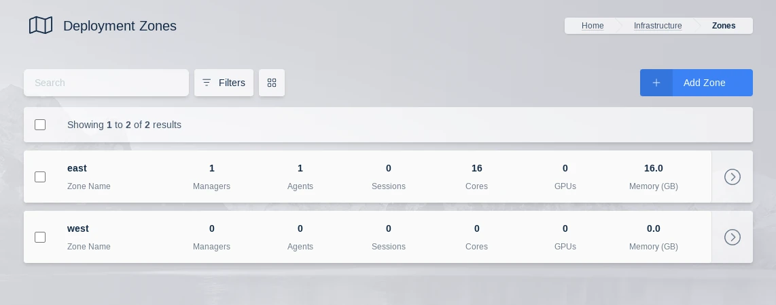Focus the Search input field

(x=106, y=83)
